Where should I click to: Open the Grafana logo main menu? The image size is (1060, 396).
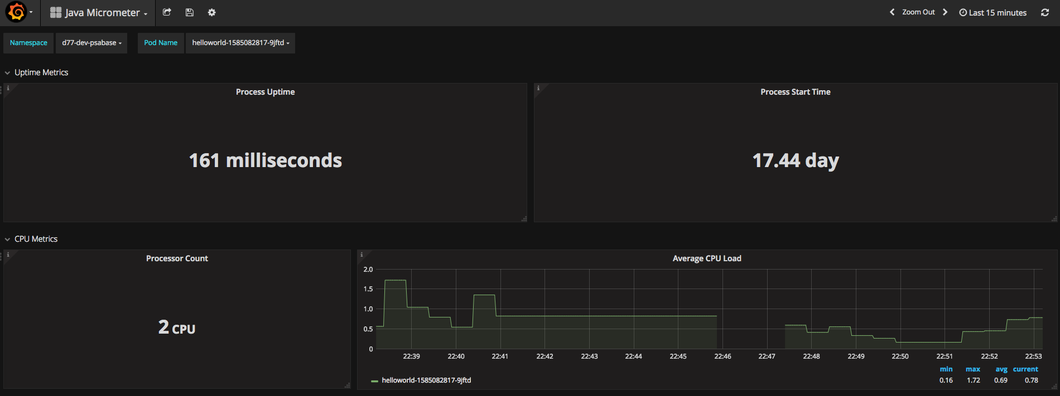click(16, 12)
